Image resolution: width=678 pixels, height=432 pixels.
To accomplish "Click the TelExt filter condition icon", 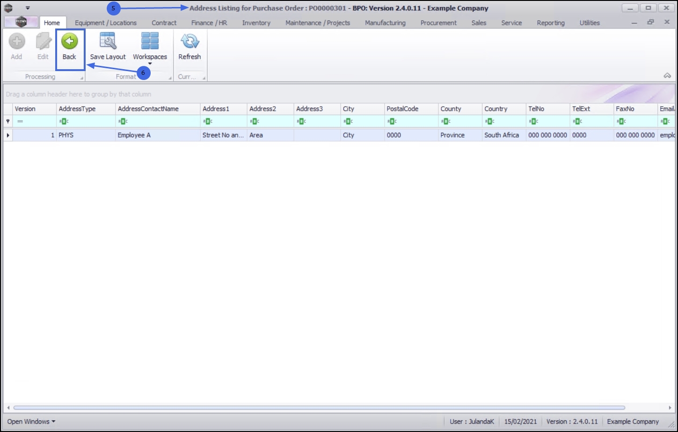I will 576,122.
